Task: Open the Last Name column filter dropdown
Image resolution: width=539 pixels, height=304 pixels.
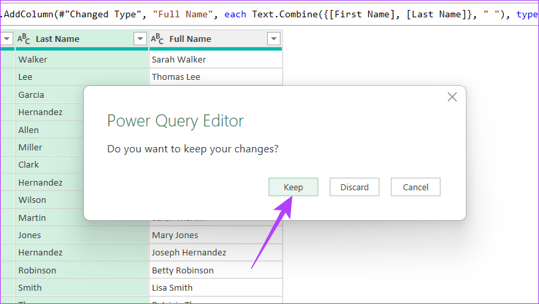Action: pos(140,39)
